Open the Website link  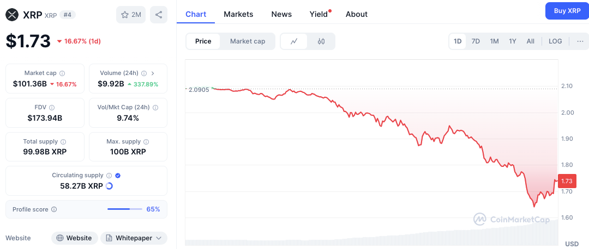(74, 238)
